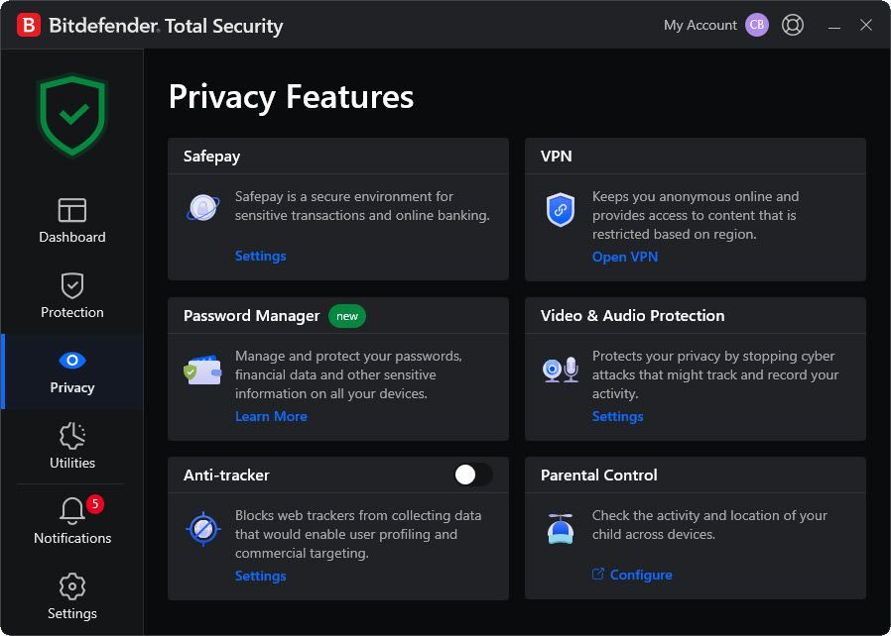Image resolution: width=891 pixels, height=636 pixels.
Task: Click the Video & Audio webcam icon
Action: pos(561,371)
